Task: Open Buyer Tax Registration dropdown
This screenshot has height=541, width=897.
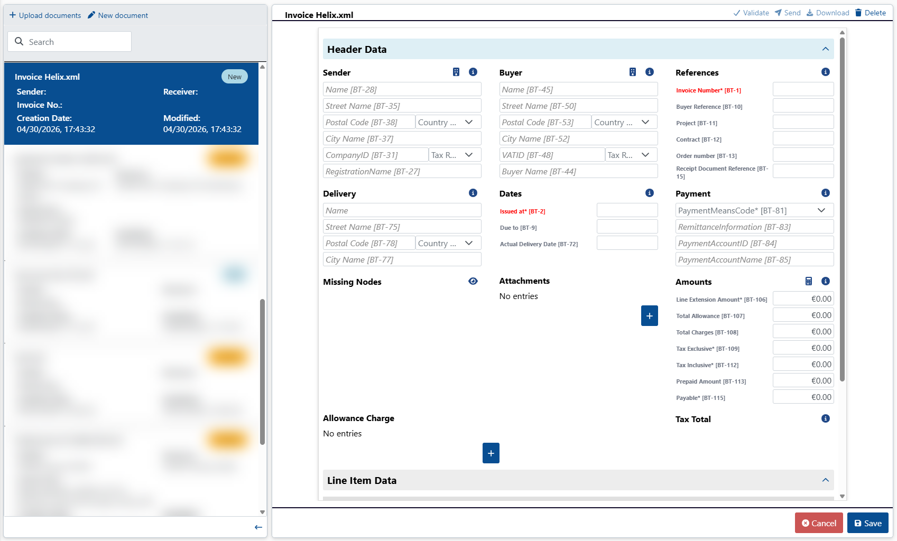Action: tap(632, 155)
